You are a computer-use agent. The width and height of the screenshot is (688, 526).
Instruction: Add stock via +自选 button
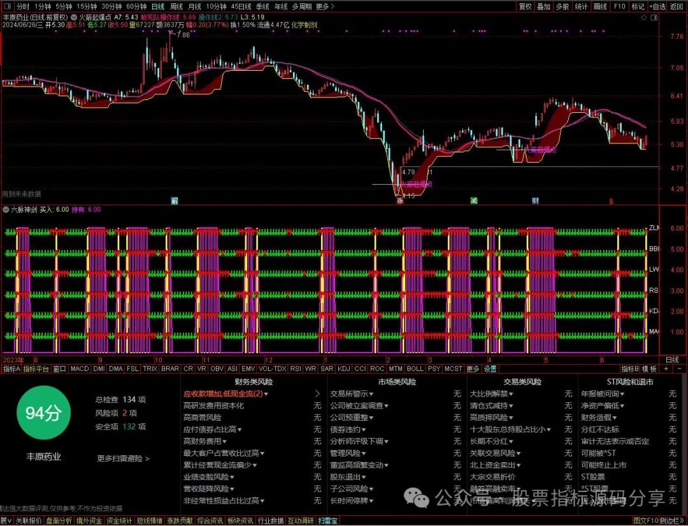(x=657, y=6)
